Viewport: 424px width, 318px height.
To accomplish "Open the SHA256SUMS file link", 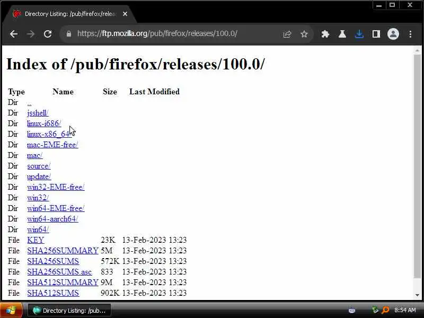I will pyautogui.click(x=53, y=261).
